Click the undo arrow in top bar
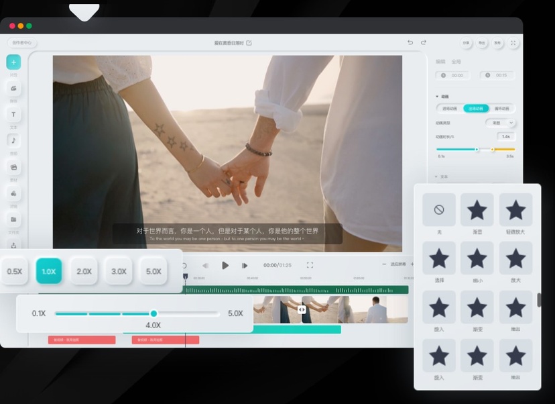This screenshot has height=404, width=555. (x=410, y=42)
